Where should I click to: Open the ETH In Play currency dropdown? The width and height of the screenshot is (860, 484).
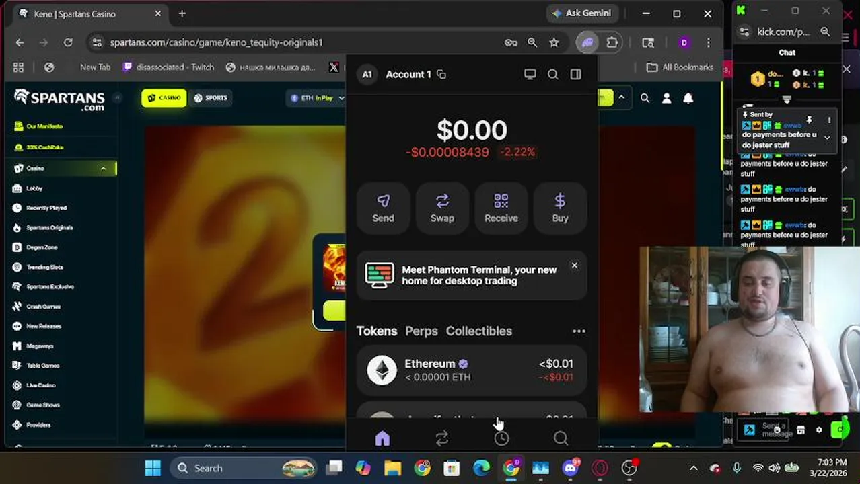316,98
